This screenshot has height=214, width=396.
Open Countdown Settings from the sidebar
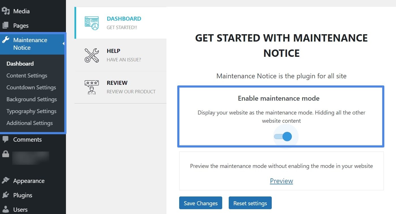pyautogui.click(x=31, y=87)
